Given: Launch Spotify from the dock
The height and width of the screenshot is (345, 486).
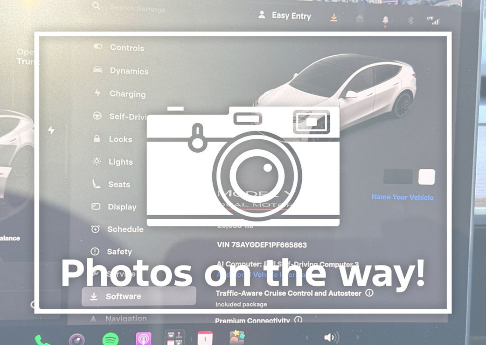Looking at the screenshot, I should point(110,339).
